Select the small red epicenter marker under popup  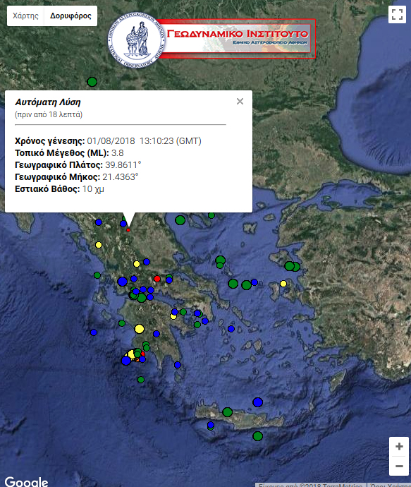(x=128, y=230)
